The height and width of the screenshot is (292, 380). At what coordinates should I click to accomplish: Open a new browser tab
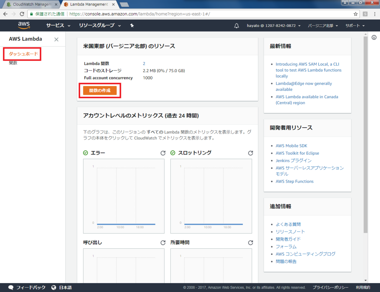(124, 4)
